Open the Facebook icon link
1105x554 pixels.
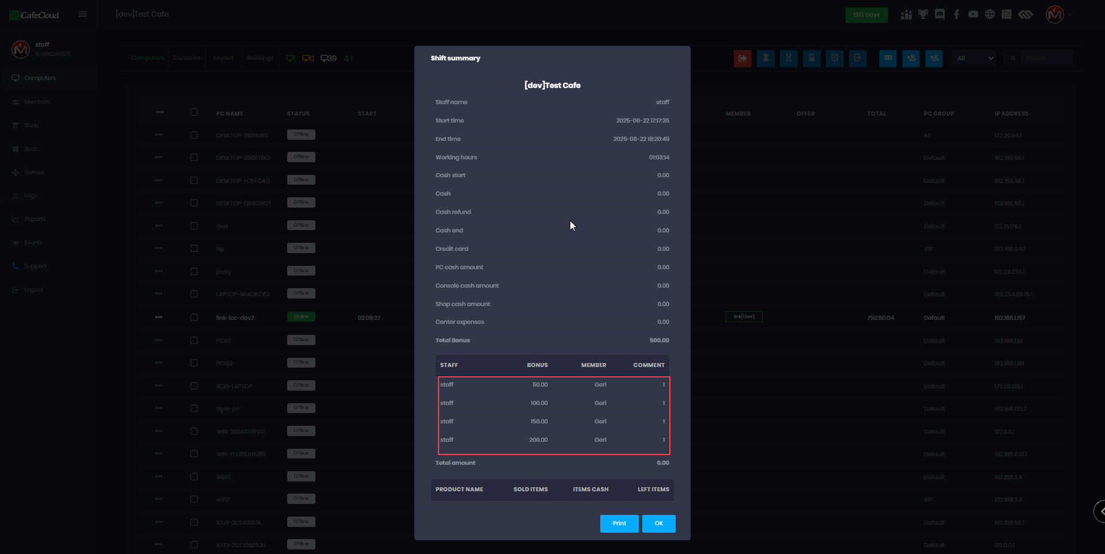click(957, 14)
